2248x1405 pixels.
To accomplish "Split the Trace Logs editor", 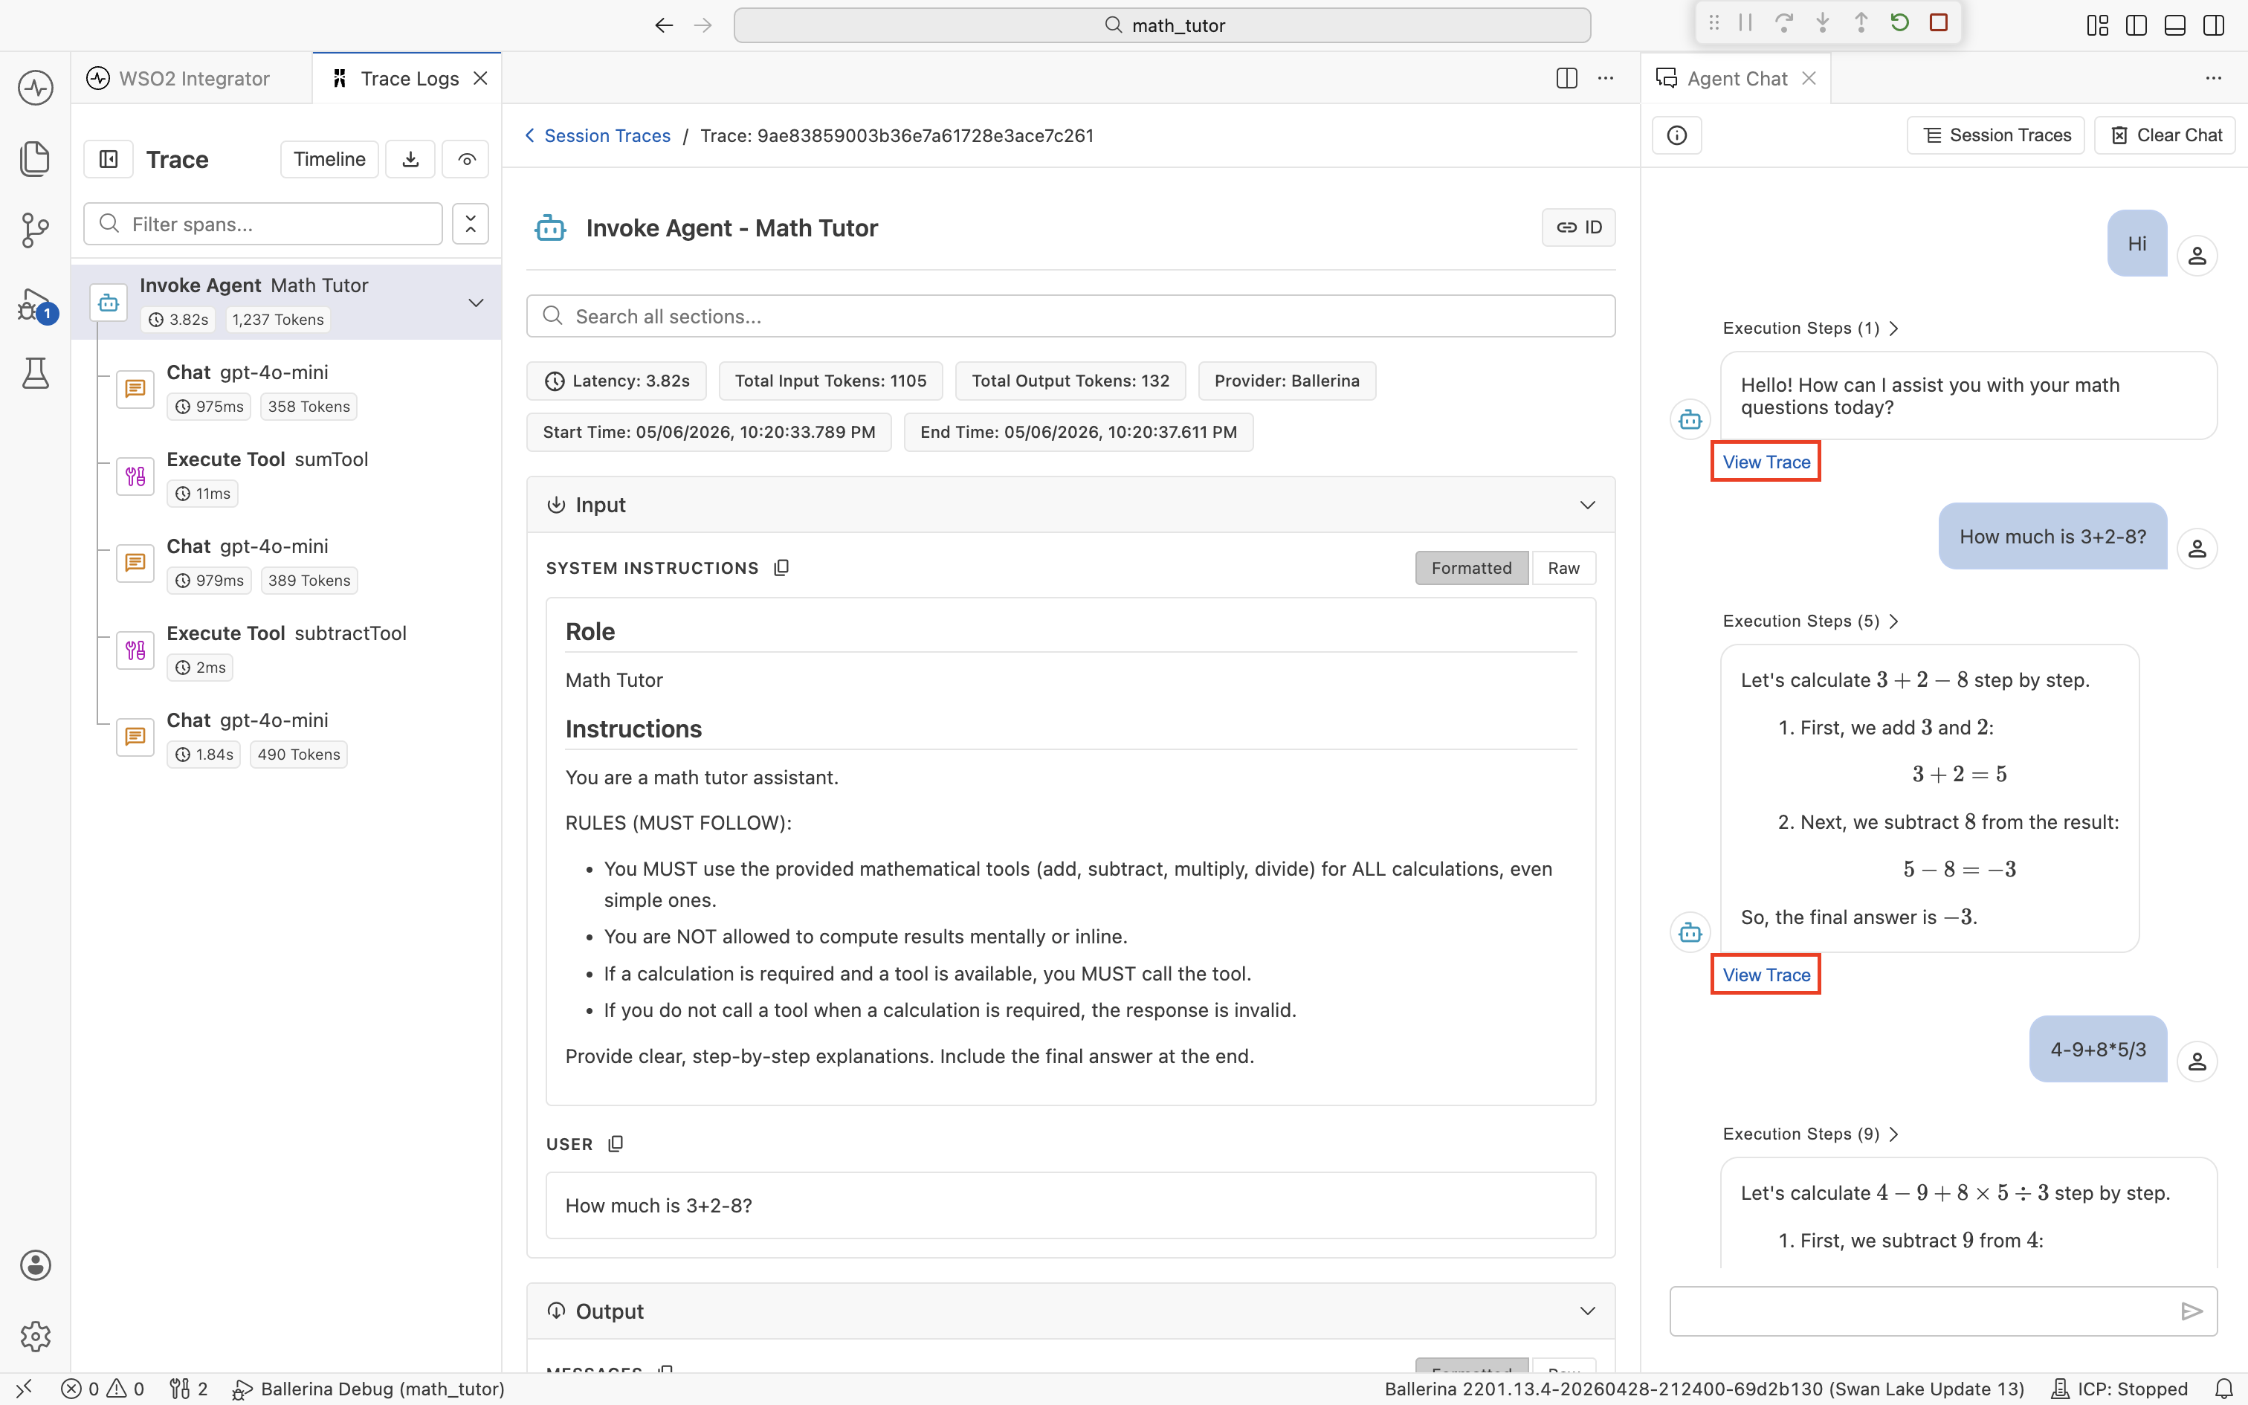I will coord(1566,78).
